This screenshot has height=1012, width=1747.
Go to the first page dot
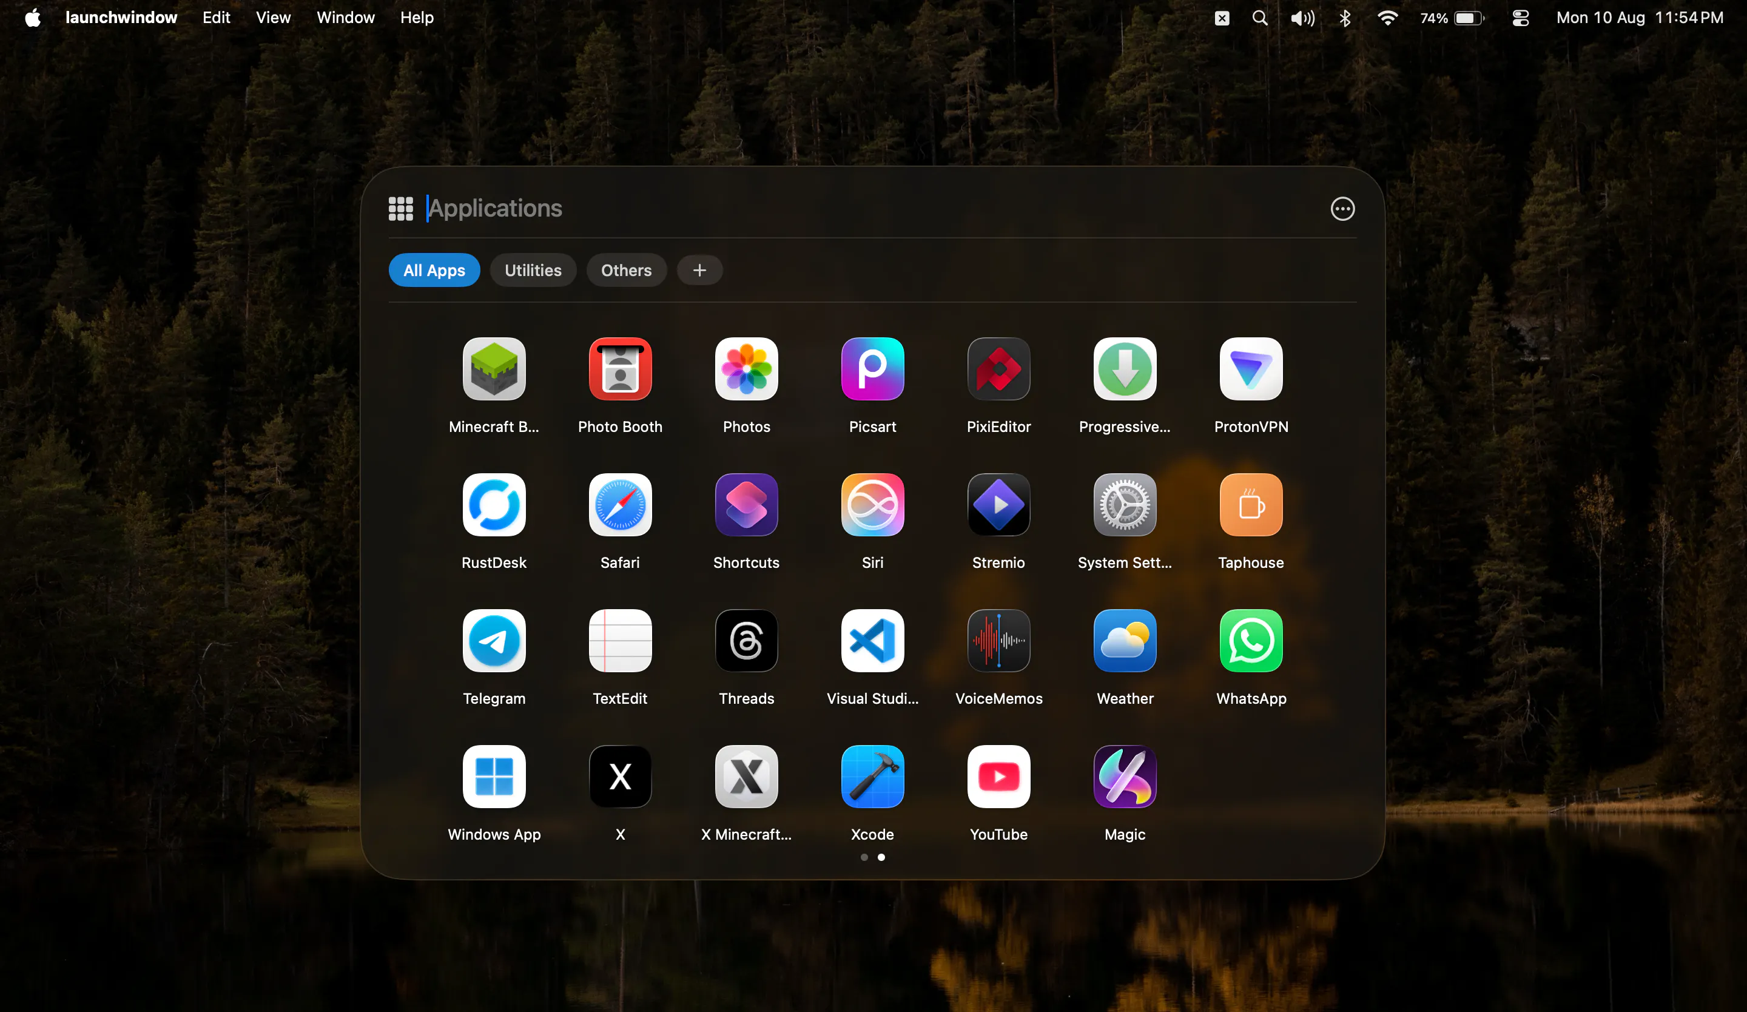click(864, 857)
